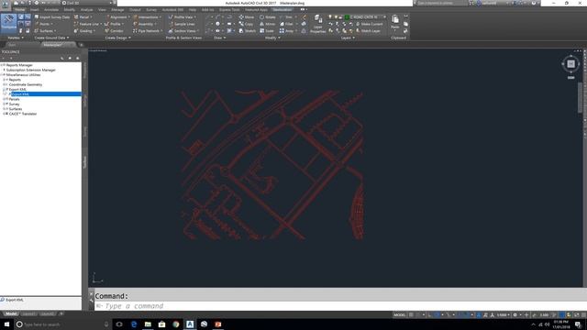587x330 pixels.
Task: Select the Copy tool
Action: click(x=246, y=24)
